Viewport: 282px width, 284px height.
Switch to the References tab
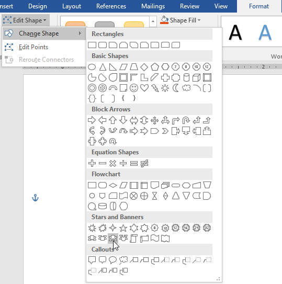pos(111,6)
